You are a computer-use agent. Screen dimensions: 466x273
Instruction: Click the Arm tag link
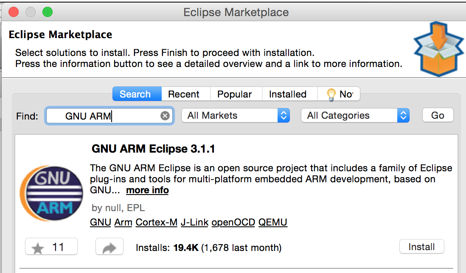[124, 222]
